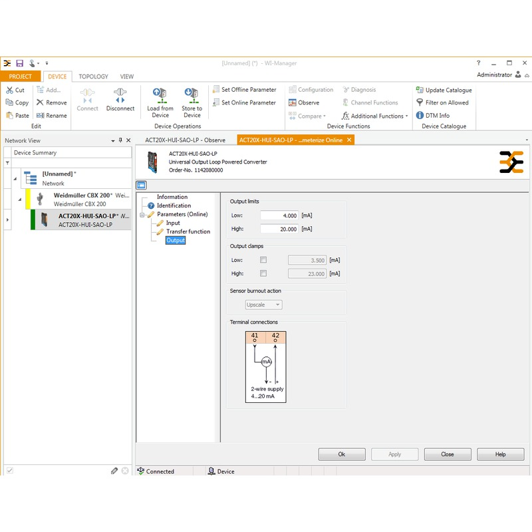Select the Identification tree item

174,205
